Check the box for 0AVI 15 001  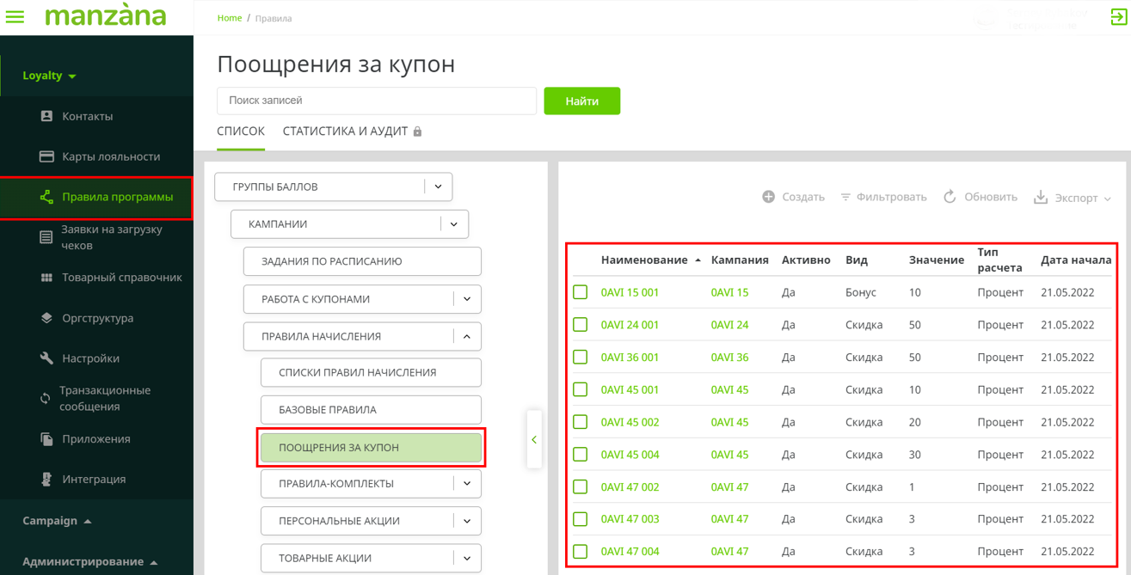(581, 292)
